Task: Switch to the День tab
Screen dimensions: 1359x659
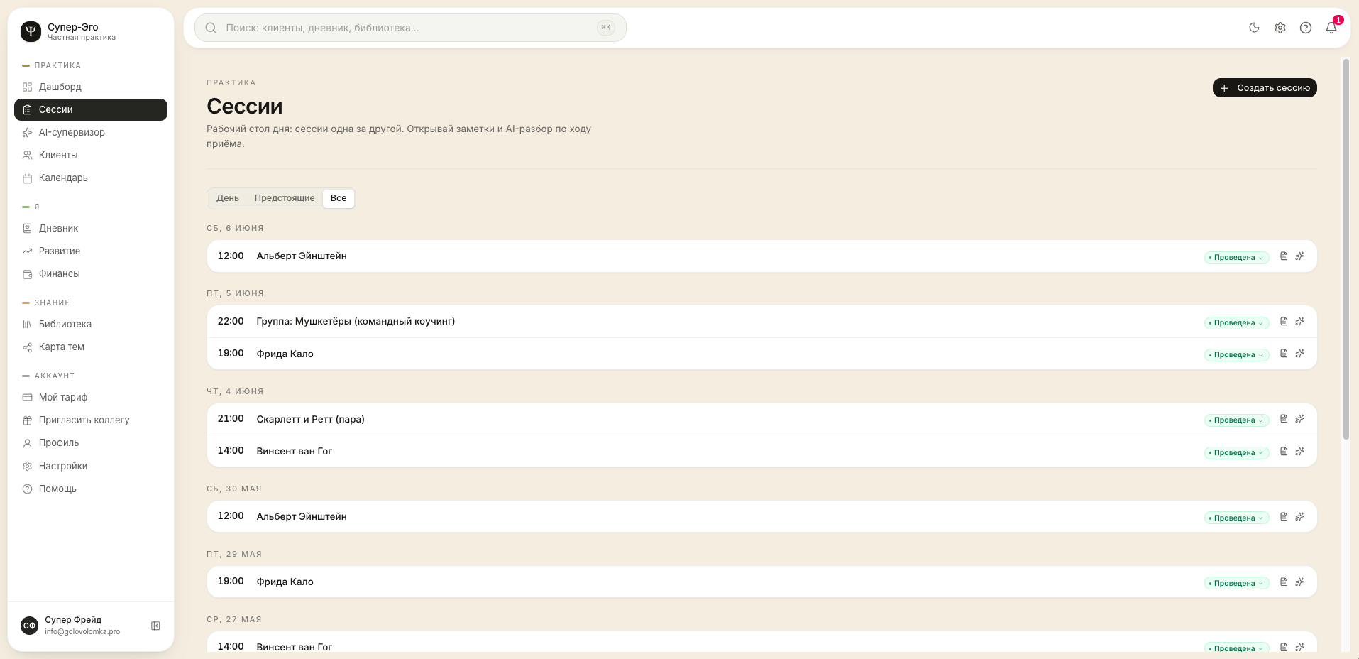Action: [x=228, y=198]
